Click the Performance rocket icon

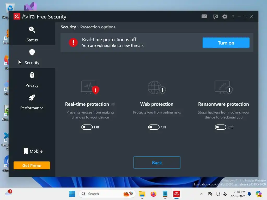pyautogui.click(x=32, y=98)
